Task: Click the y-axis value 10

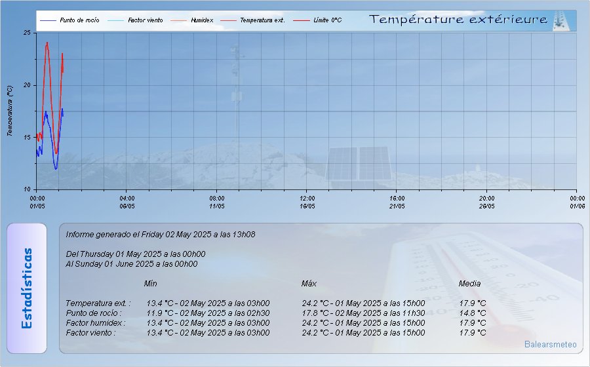Action: [x=27, y=189]
